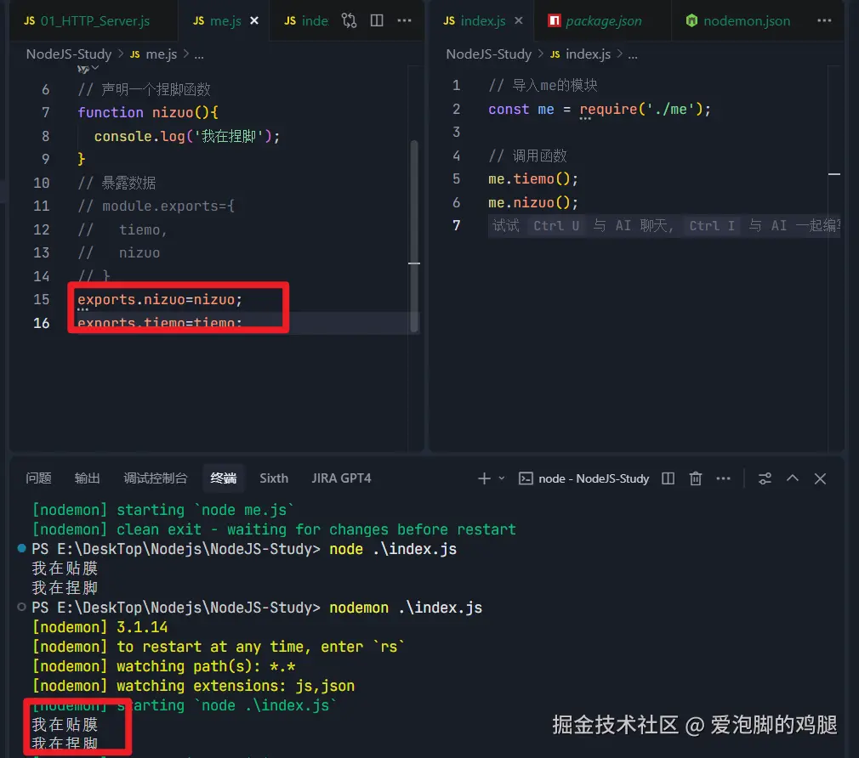Open the package.json tab
The image size is (859, 758).
[x=595, y=20]
